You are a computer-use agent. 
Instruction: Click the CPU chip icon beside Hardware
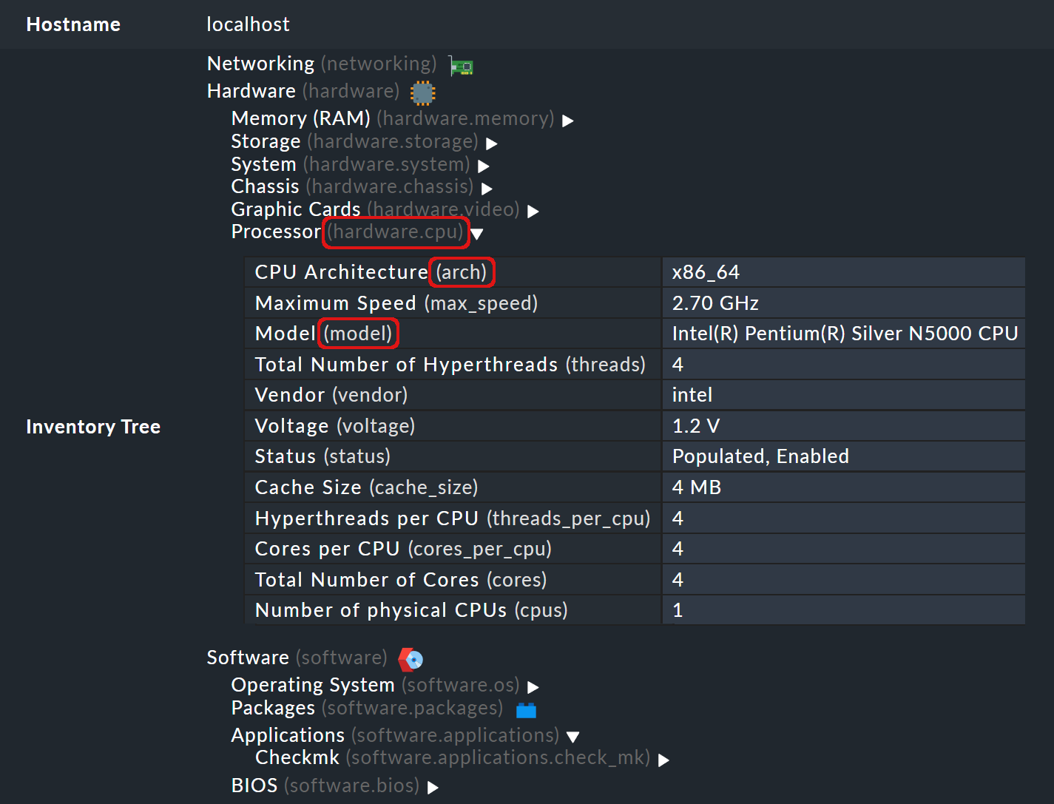422,92
